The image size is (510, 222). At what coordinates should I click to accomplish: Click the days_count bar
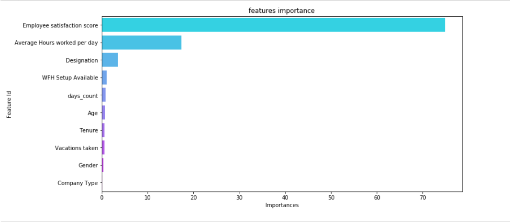click(104, 95)
